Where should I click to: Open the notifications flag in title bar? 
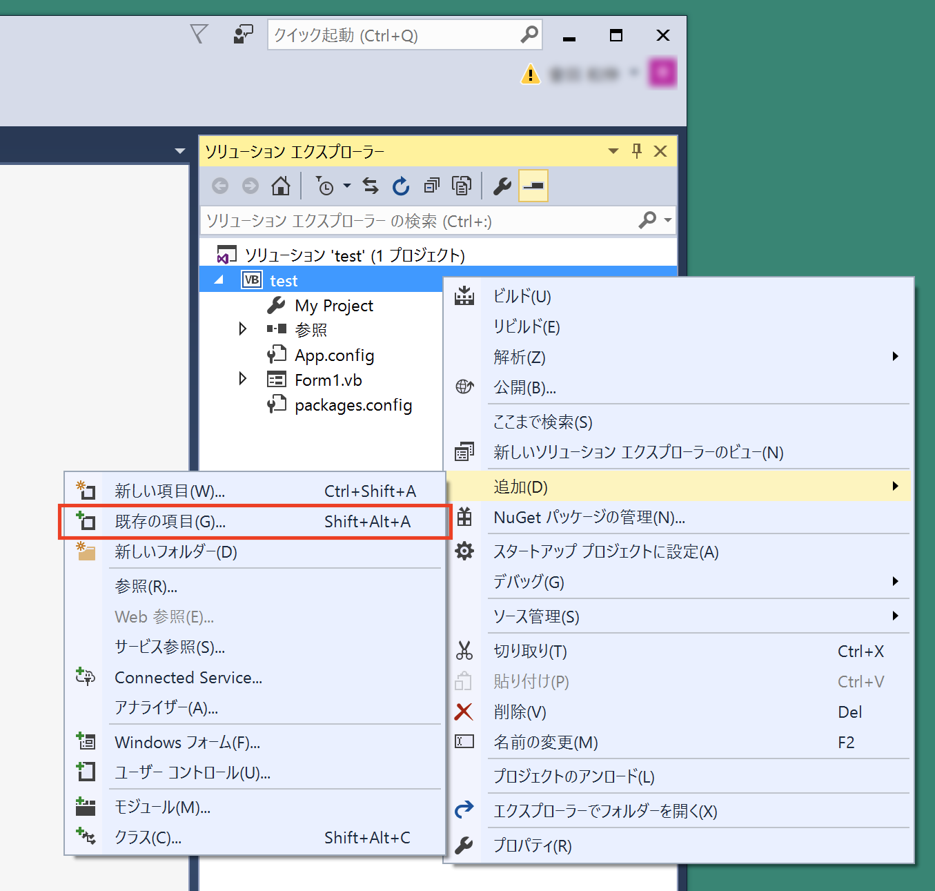(199, 34)
